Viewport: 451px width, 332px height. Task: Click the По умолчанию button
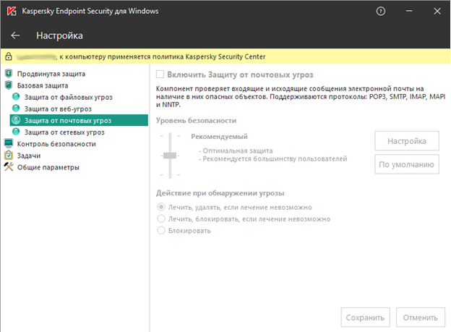point(407,164)
